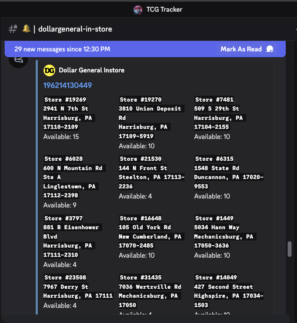
Task: Click address 881 B Eisenhower
Action: (71, 227)
